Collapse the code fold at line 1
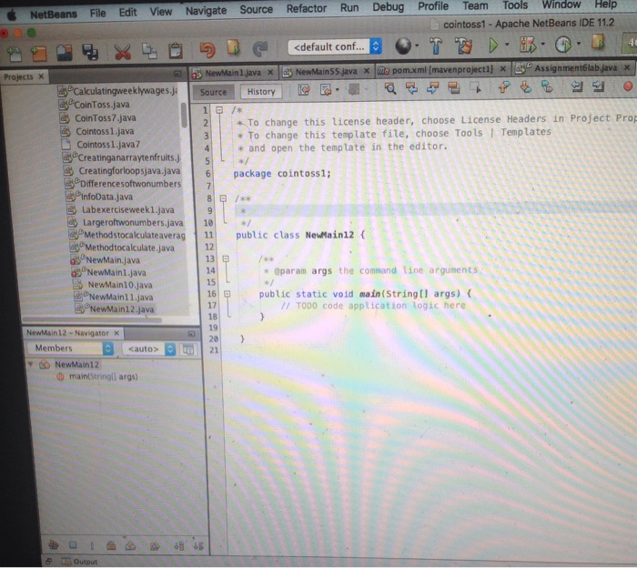The height and width of the screenshot is (568, 637). pyautogui.click(x=219, y=110)
